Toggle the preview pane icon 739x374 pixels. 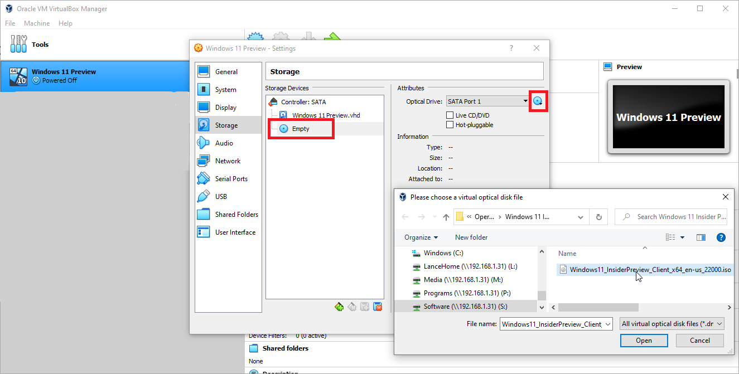(x=701, y=237)
